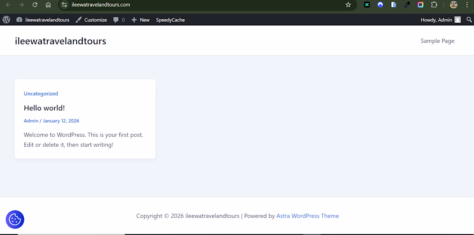Open the Uncategorized category link
Viewport: 474px width, 235px height.
[41, 94]
